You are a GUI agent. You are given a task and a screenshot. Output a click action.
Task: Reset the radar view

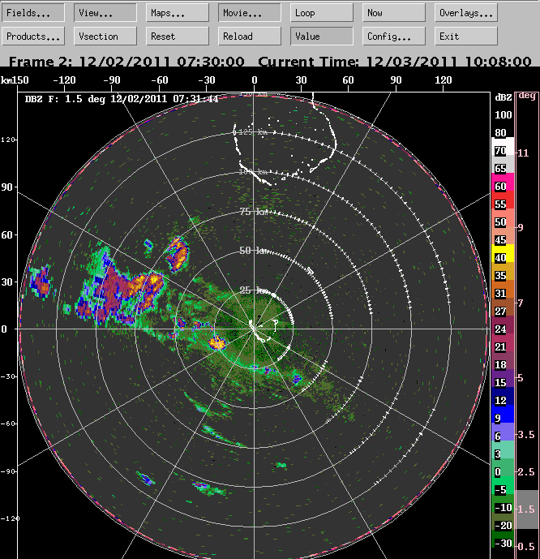tap(178, 37)
